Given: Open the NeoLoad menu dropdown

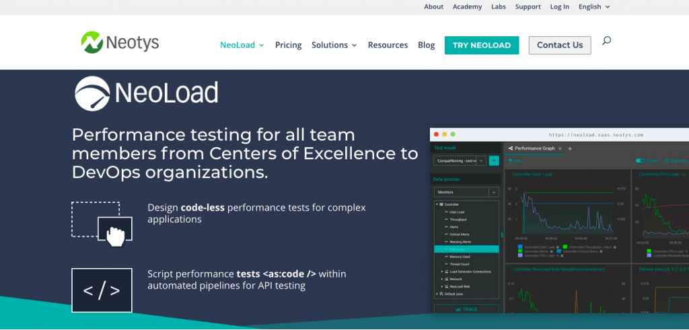Looking at the screenshot, I should point(242,45).
